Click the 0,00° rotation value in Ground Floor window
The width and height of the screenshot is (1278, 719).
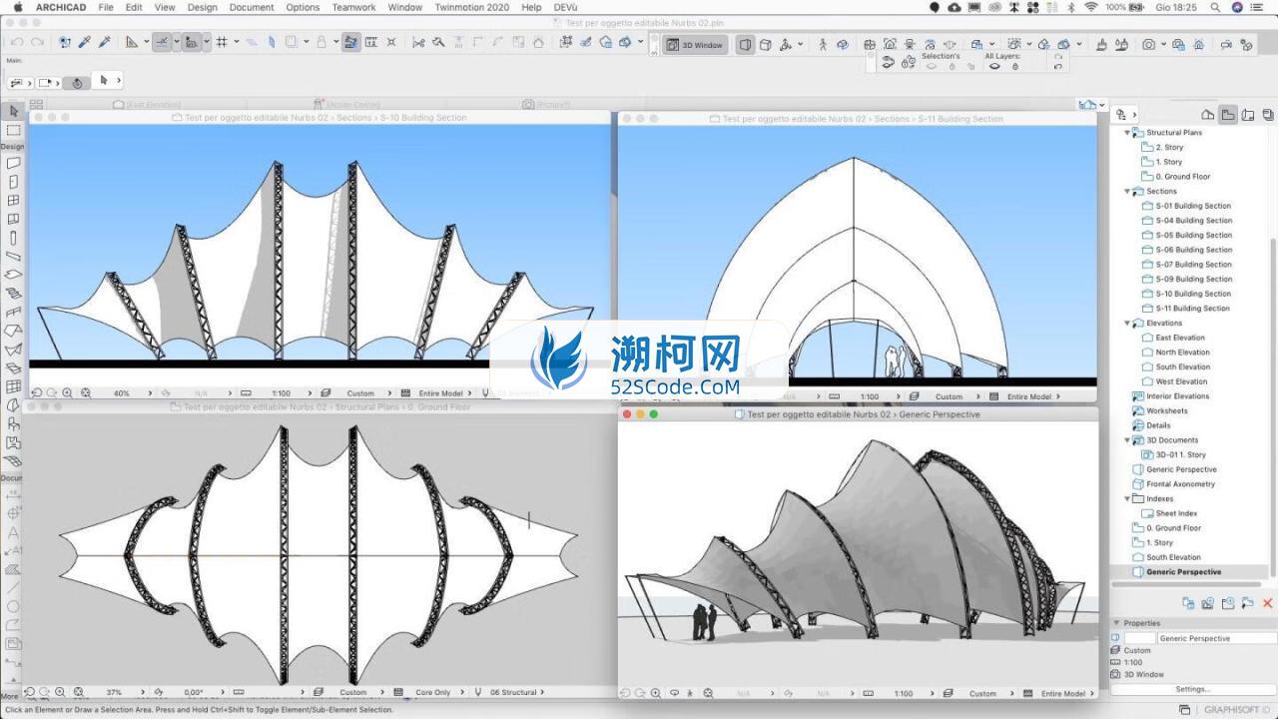click(193, 692)
